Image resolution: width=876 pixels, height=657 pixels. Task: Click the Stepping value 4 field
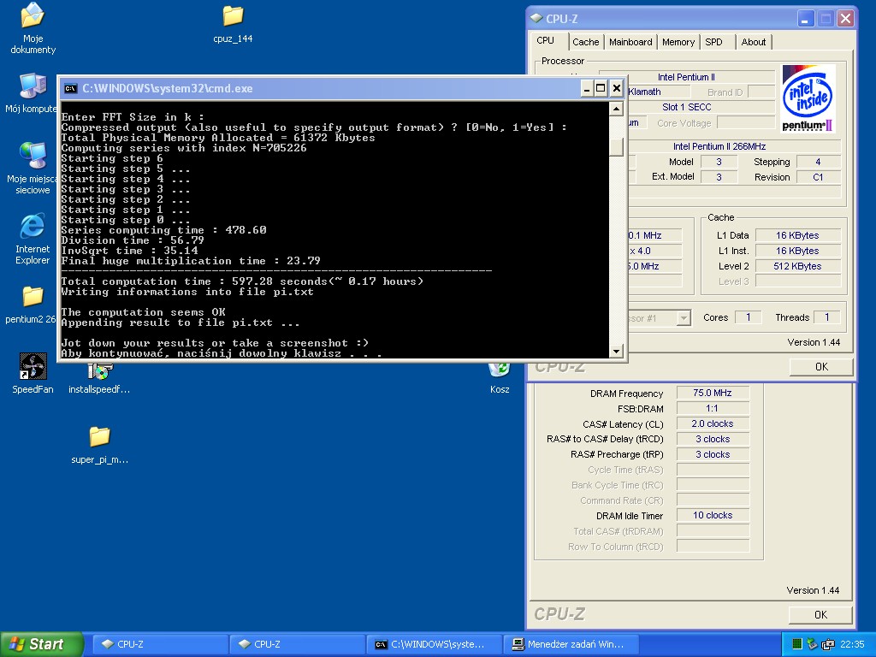(x=818, y=162)
